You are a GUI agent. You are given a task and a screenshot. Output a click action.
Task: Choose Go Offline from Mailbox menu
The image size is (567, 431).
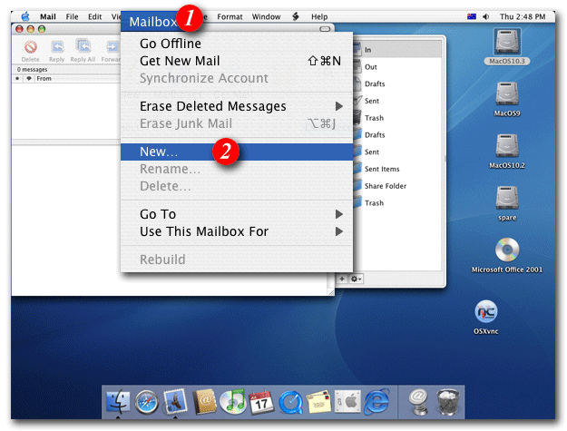171,44
